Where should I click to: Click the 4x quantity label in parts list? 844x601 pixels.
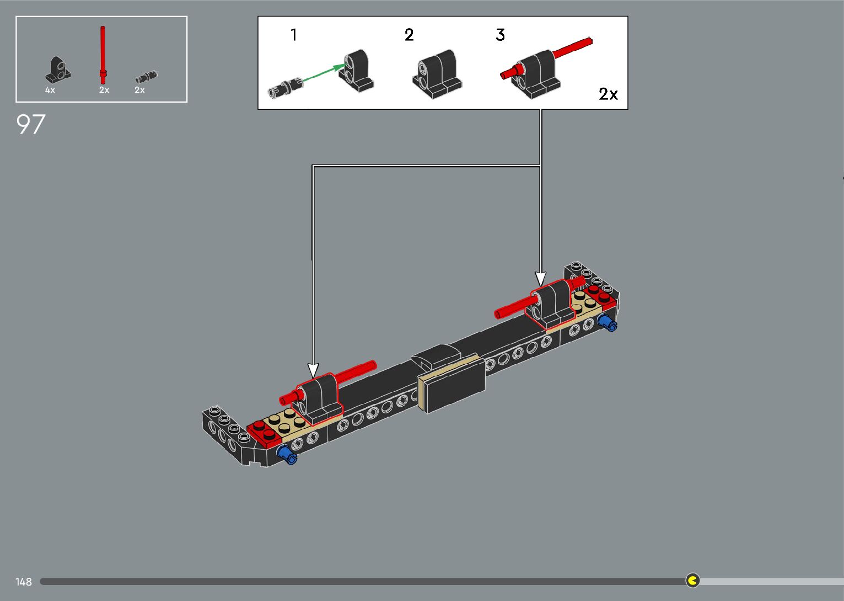click(50, 90)
